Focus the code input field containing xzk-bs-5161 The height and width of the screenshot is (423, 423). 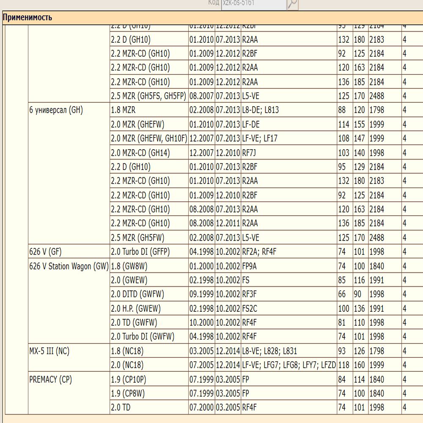pyautogui.click(x=253, y=5)
